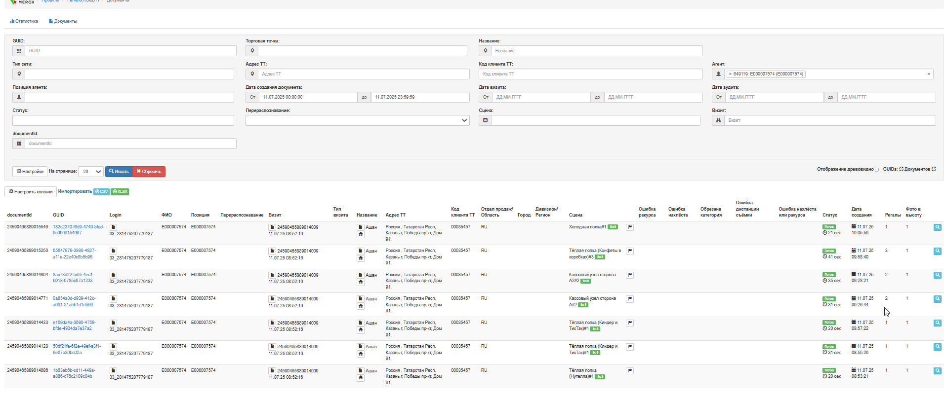Open Торговая точка filter selector

click(363, 51)
